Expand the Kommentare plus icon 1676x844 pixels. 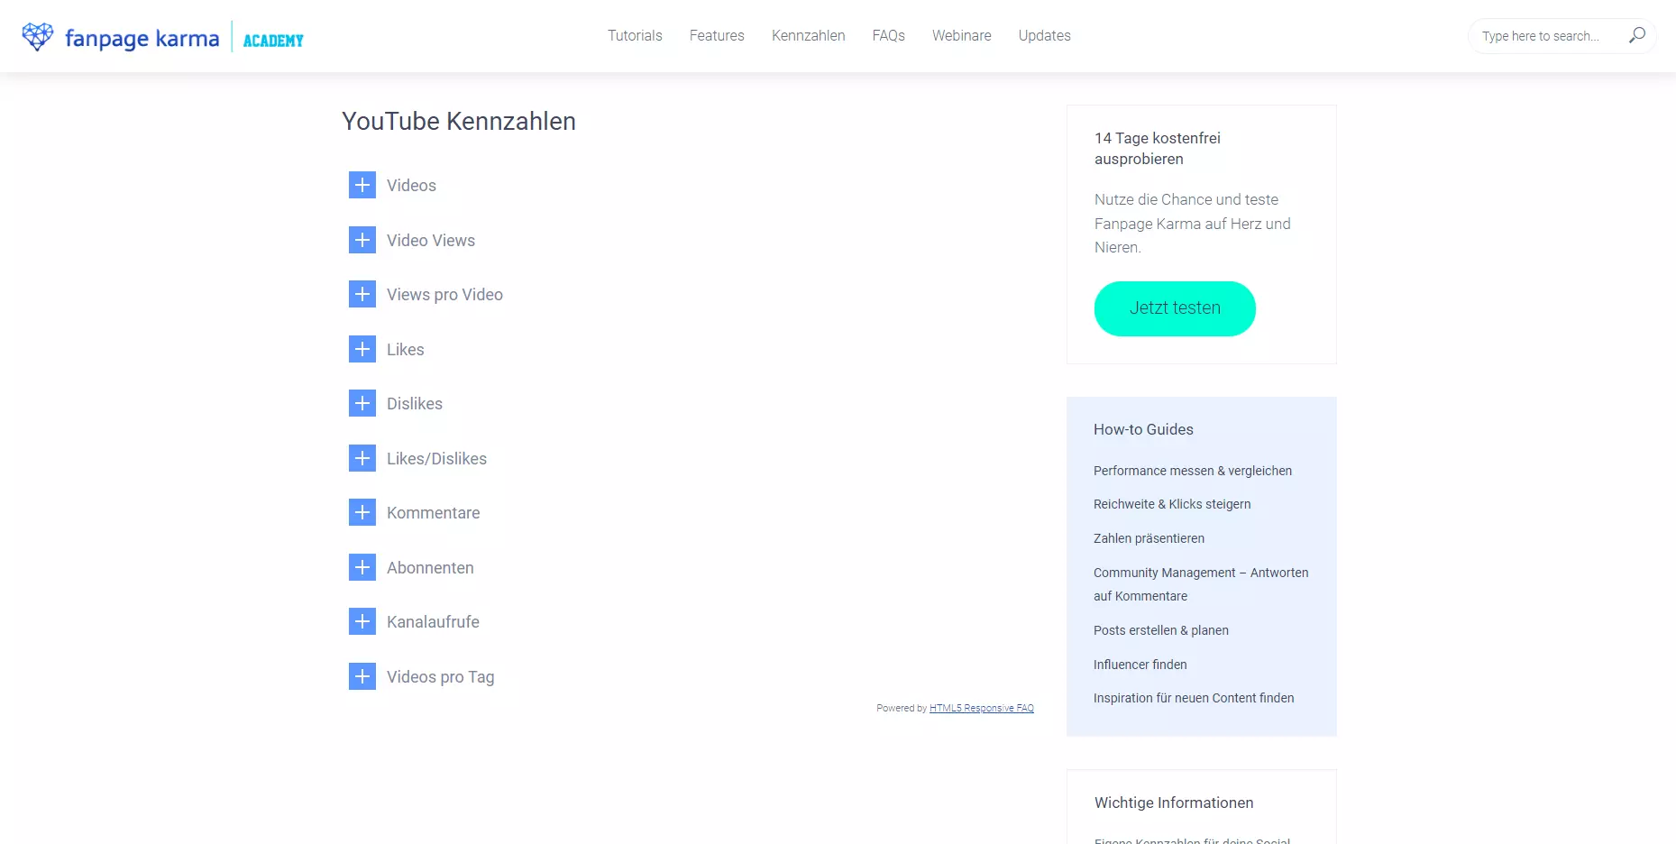click(362, 512)
